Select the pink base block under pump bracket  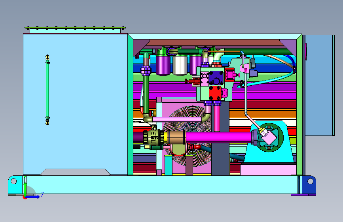[268, 170]
